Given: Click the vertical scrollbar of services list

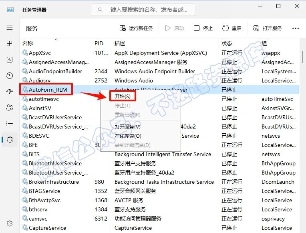Looking at the screenshot, I should pos(303,57).
